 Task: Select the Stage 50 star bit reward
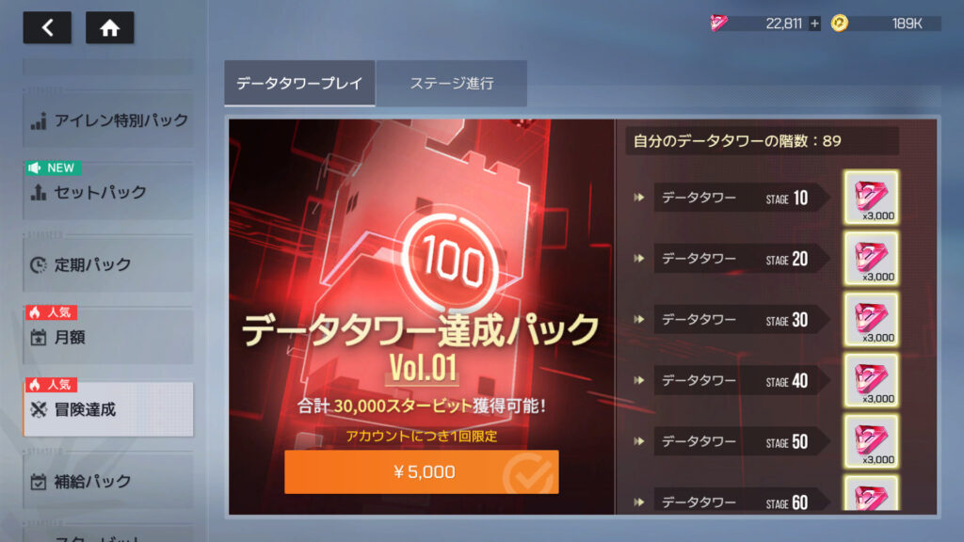point(871,441)
